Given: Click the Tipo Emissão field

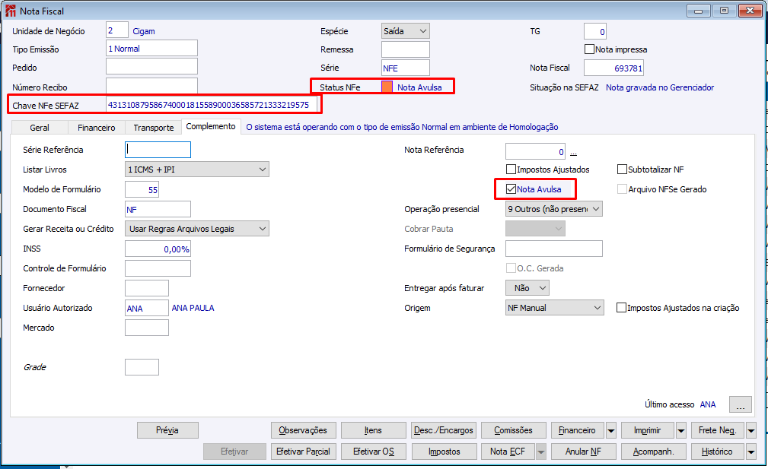Looking at the screenshot, I should [151, 49].
